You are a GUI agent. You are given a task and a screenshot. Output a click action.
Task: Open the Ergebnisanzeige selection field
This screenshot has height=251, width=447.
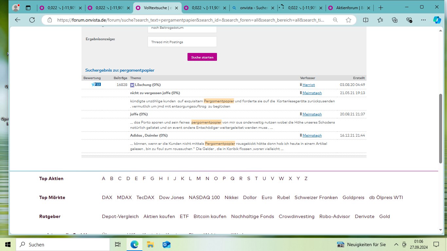click(x=182, y=42)
